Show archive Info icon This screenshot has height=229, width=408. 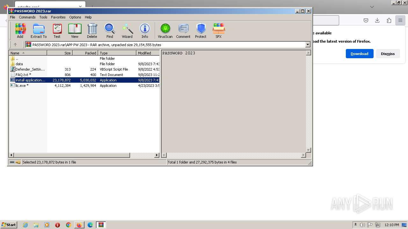point(145,31)
